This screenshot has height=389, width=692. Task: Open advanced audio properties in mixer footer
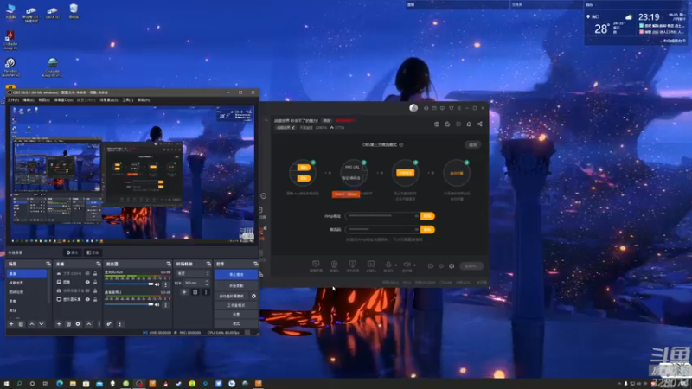point(109,323)
